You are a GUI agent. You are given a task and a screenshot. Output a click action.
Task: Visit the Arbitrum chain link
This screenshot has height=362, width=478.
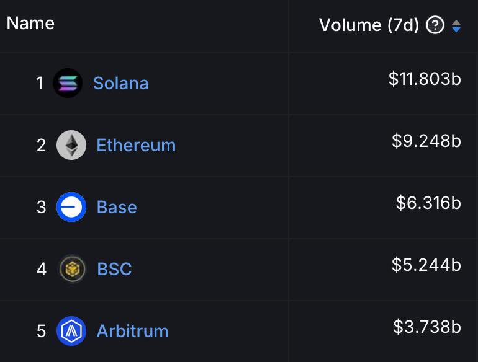pos(132,331)
